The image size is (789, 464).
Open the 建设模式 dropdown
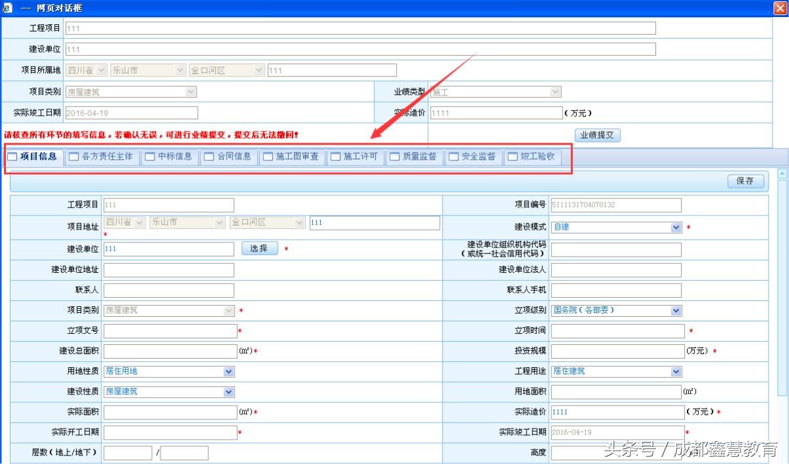(x=676, y=228)
